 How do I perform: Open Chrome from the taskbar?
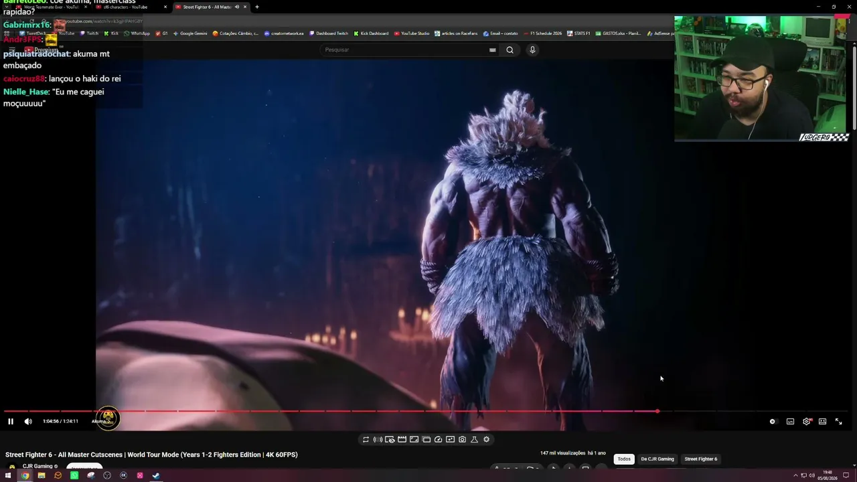[x=25, y=476]
